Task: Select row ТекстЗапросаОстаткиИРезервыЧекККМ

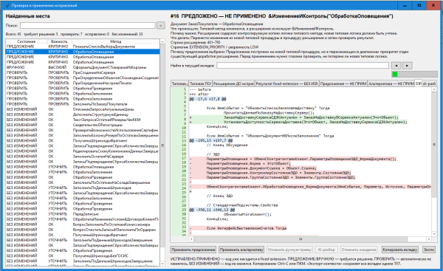Action: pos(83,120)
